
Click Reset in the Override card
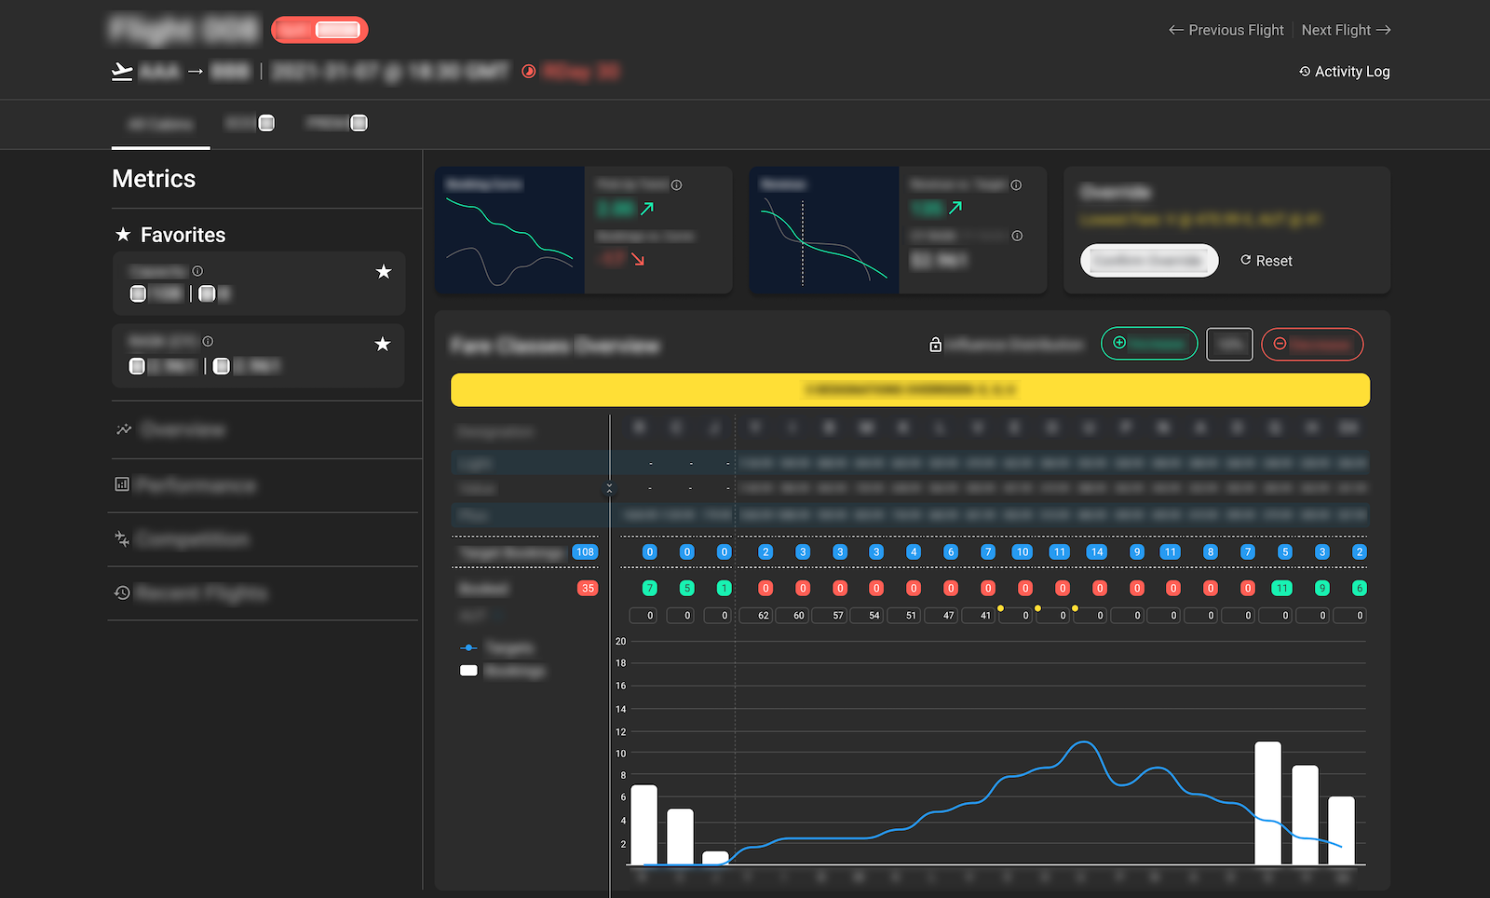(1266, 261)
